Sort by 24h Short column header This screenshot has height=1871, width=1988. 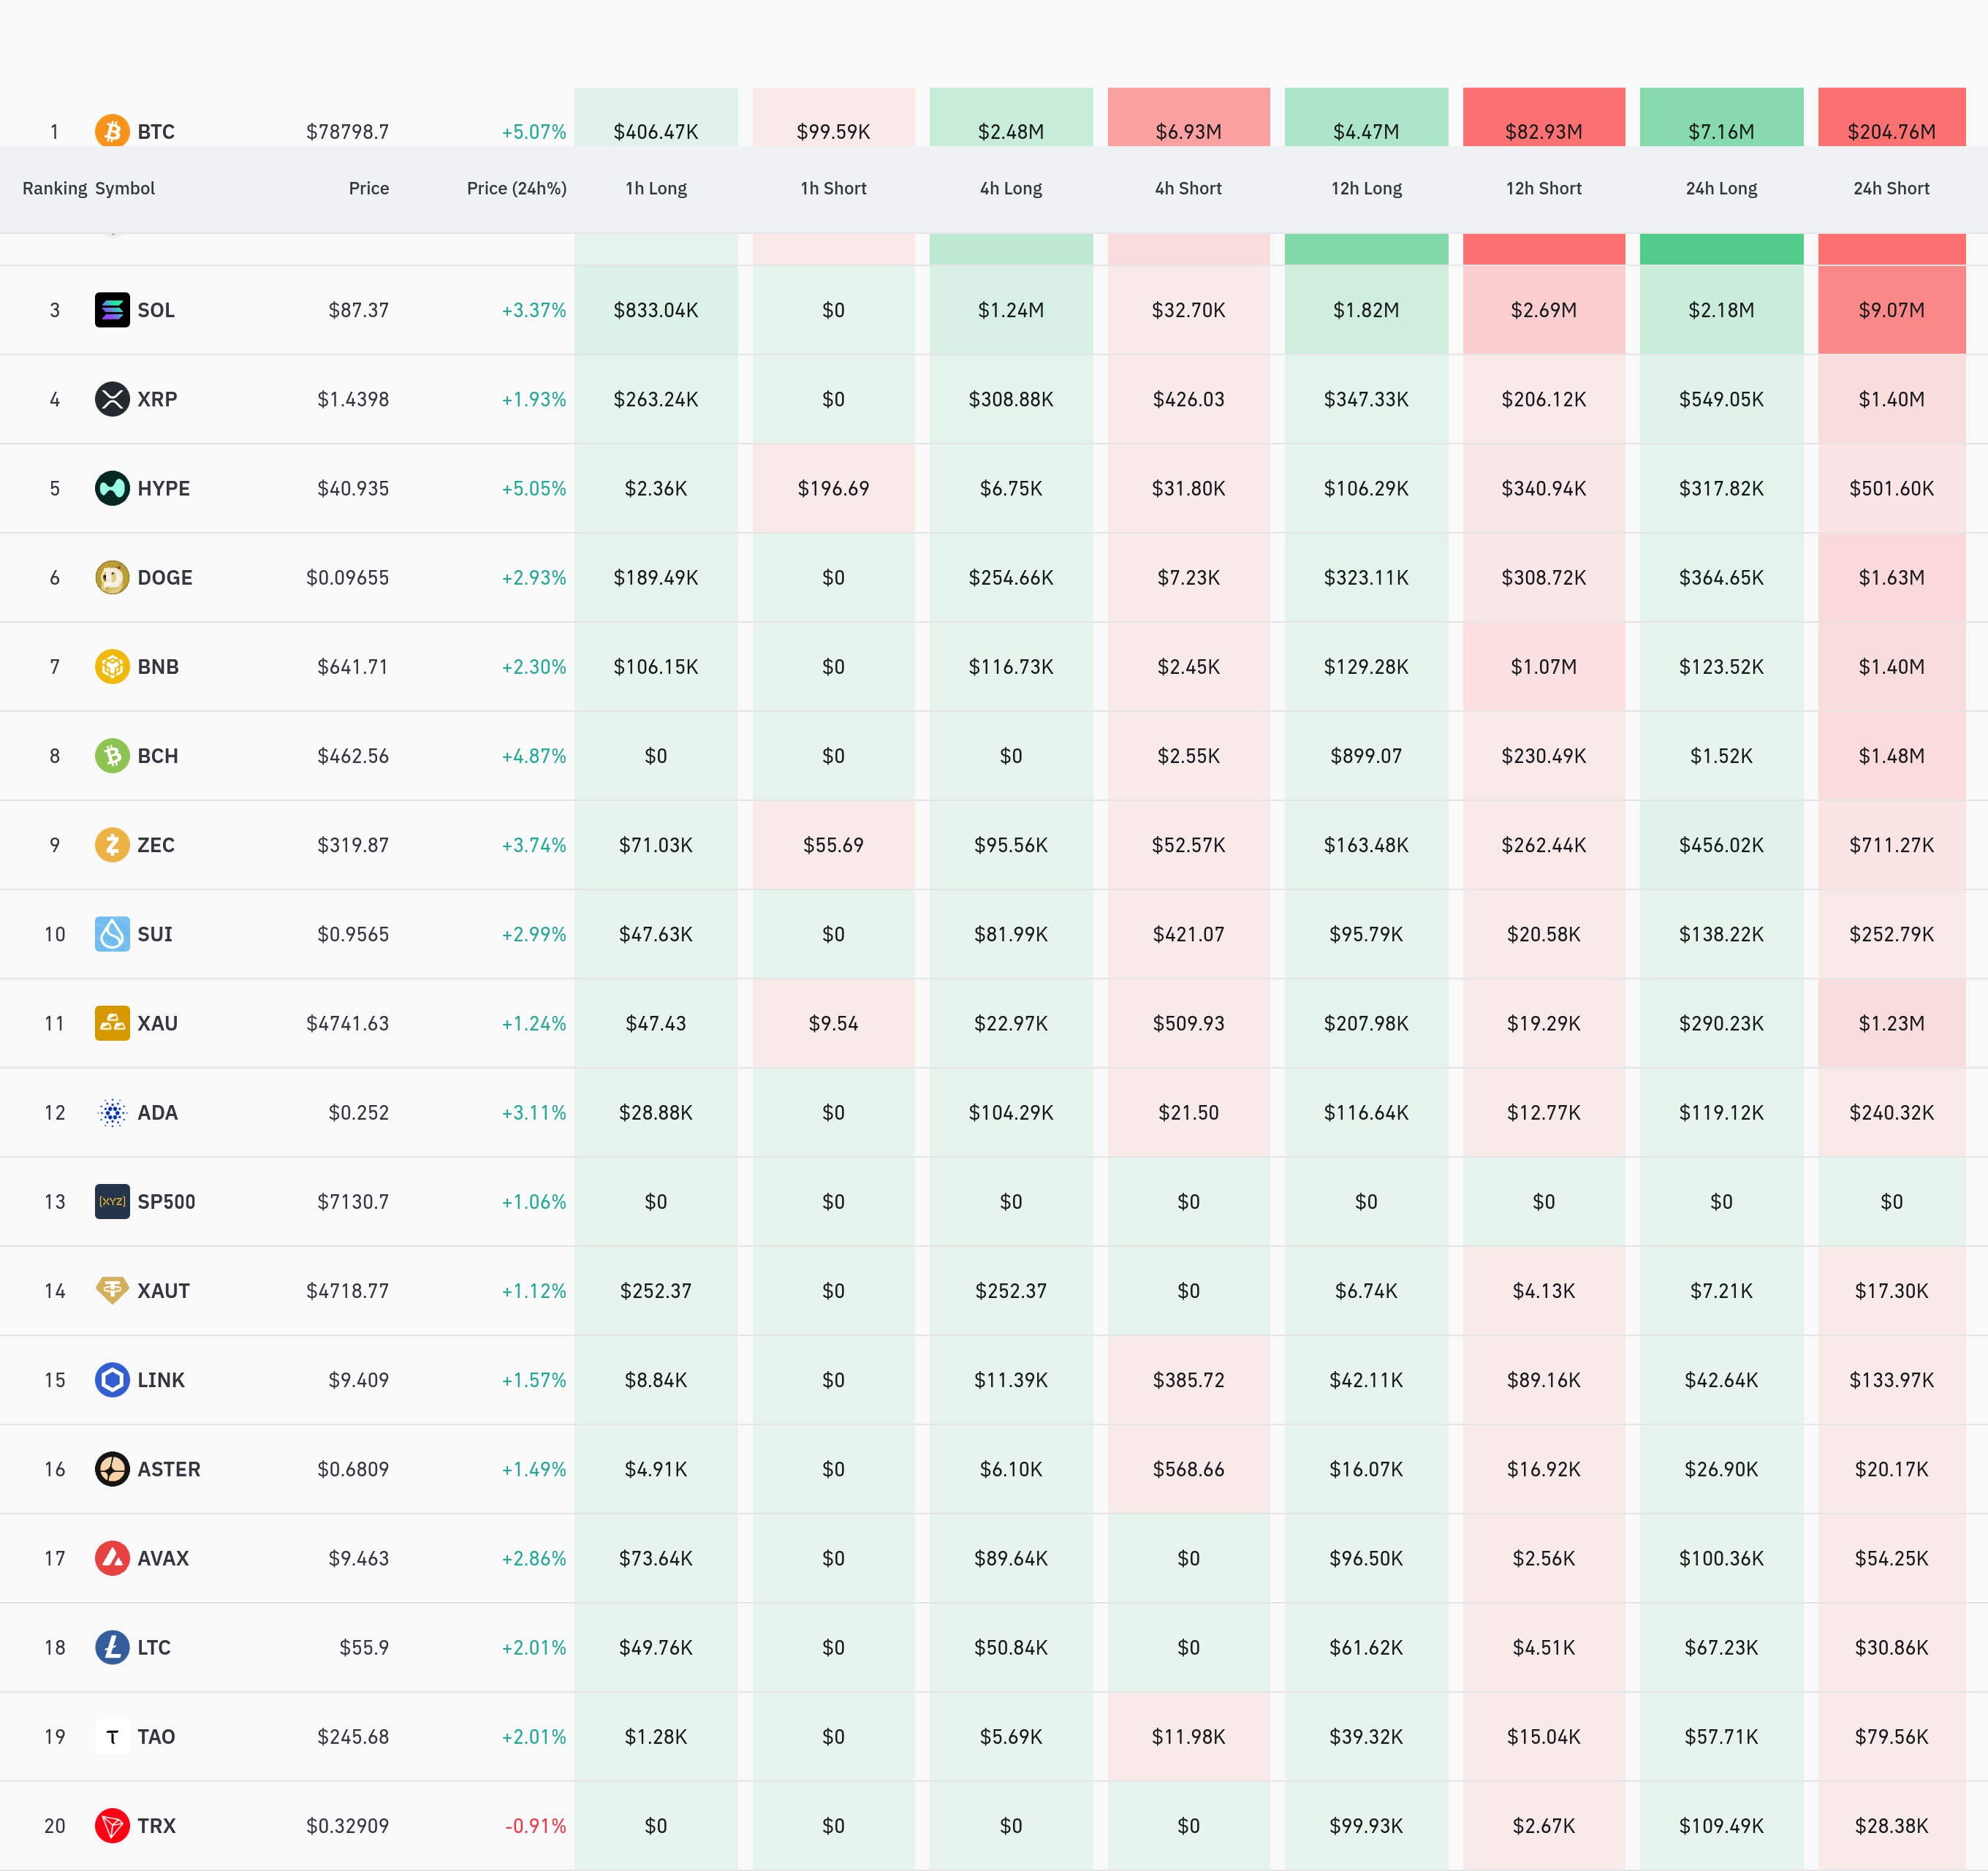(1891, 188)
